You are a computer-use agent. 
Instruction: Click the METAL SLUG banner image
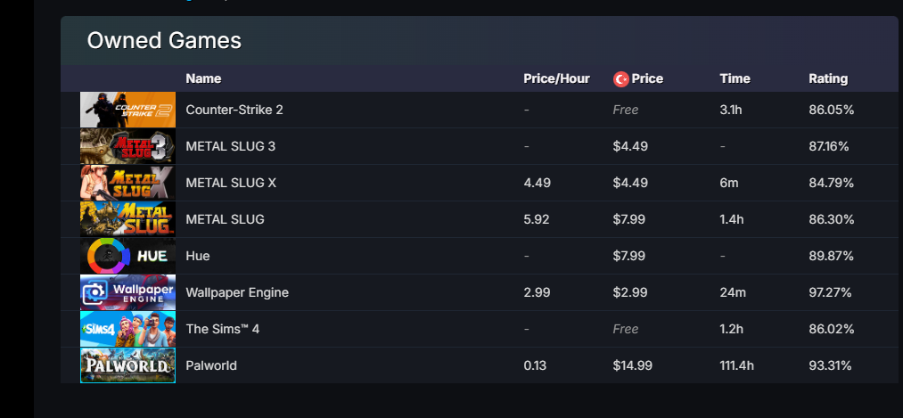click(127, 219)
